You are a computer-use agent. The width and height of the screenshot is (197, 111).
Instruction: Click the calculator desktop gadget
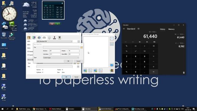click(53, 10)
